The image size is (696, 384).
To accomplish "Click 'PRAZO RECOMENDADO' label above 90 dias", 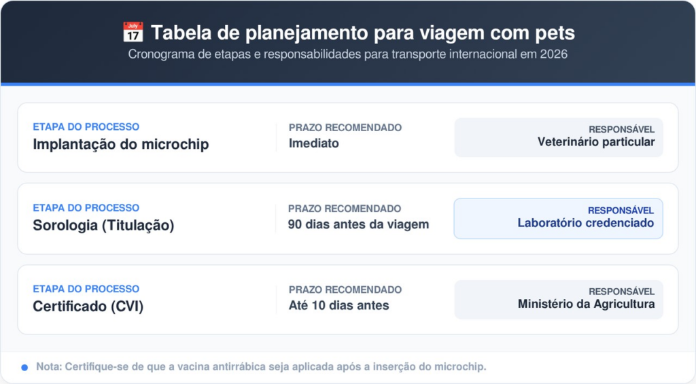I will (x=345, y=209).
